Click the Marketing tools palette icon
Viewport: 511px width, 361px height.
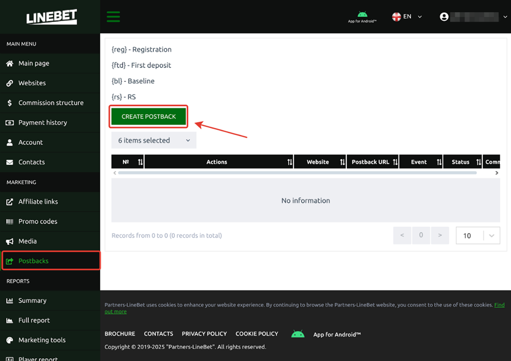click(10, 340)
